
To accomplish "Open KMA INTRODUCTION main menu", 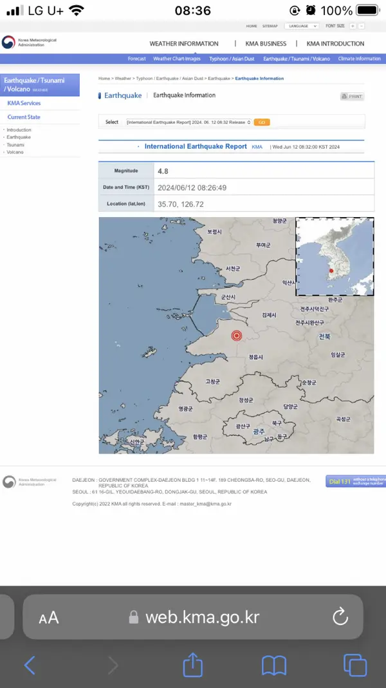I will point(335,43).
